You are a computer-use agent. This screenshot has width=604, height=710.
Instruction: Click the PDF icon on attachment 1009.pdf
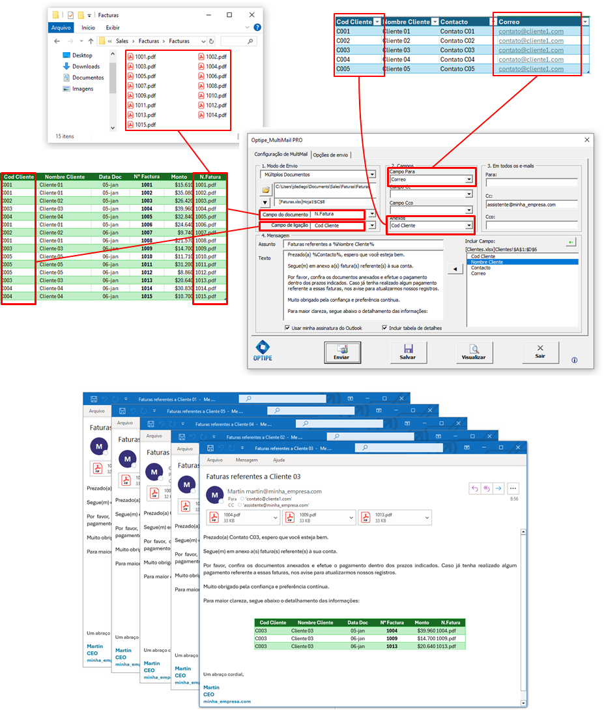click(289, 518)
